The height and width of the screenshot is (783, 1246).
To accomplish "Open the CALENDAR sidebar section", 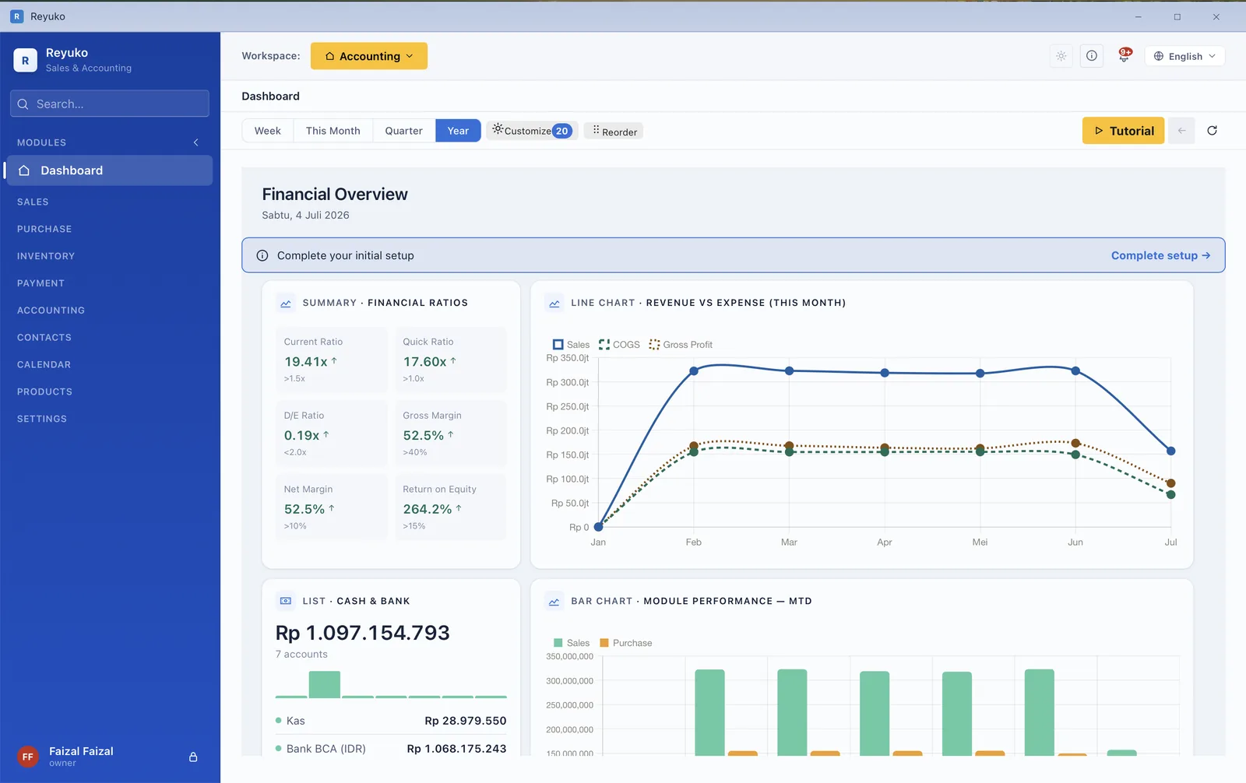I will 44,365.
